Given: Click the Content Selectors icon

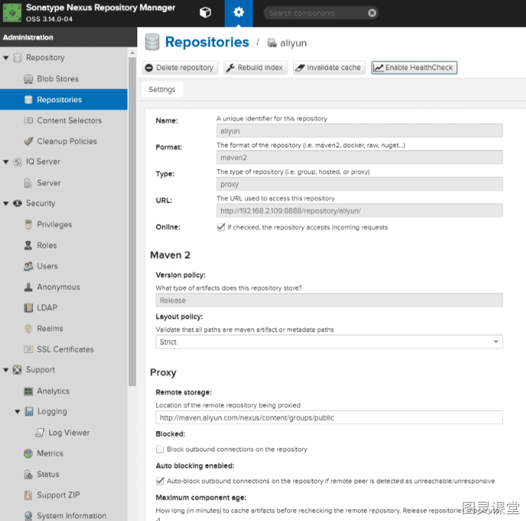Looking at the screenshot, I should click(x=28, y=120).
